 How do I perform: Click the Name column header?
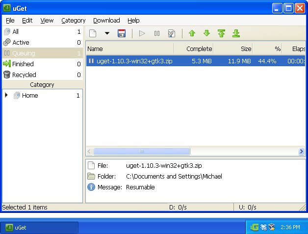129,49
